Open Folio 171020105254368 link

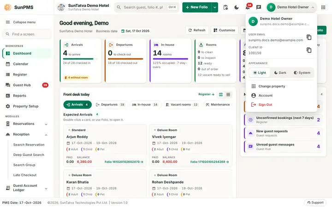pos(209,162)
